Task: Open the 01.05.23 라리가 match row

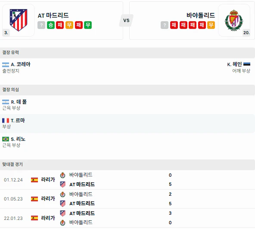Action: point(127,199)
